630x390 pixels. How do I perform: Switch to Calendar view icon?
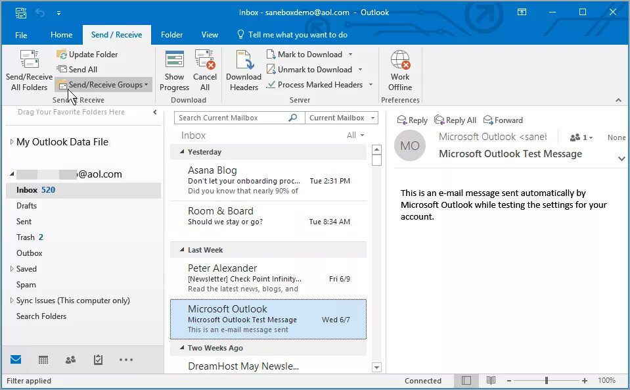[43, 360]
